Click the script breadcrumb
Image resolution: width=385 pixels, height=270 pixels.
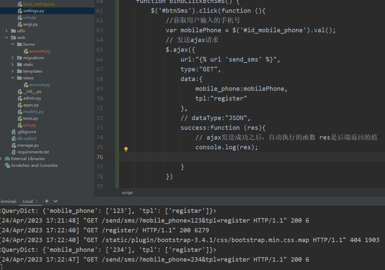pos(127,193)
